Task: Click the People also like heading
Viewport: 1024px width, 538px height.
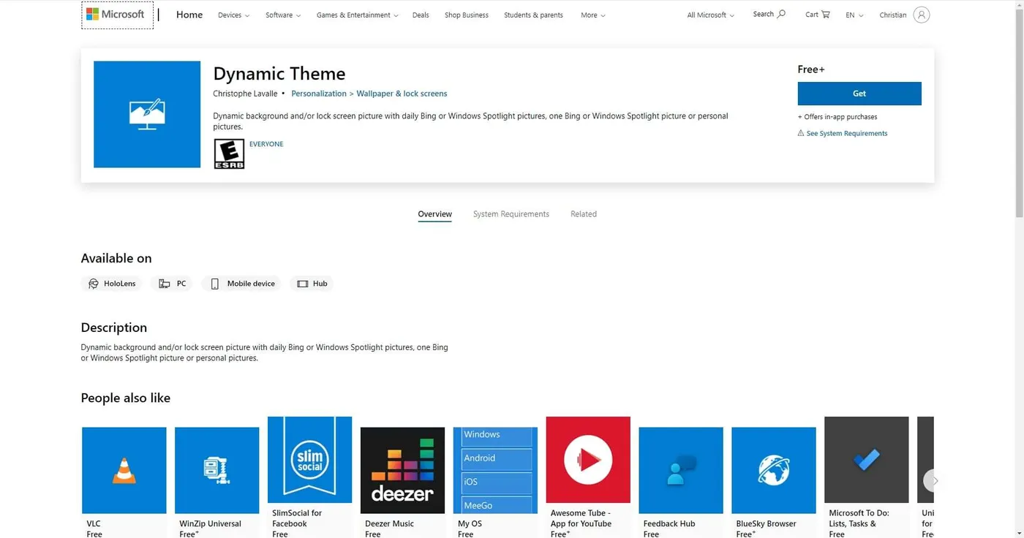Action: (126, 398)
